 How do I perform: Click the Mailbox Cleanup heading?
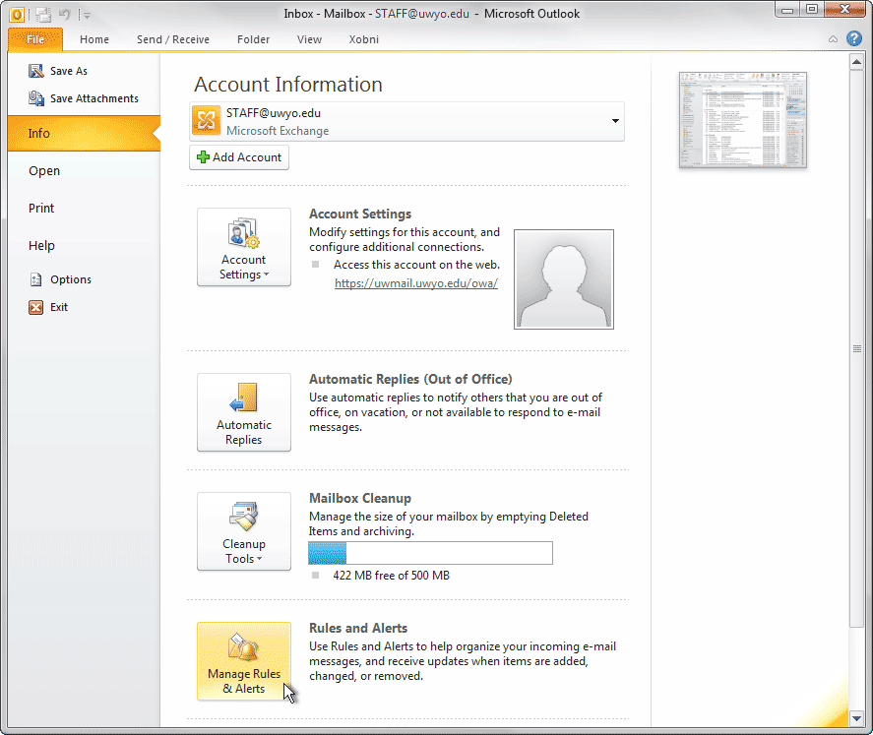pos(360,499)
